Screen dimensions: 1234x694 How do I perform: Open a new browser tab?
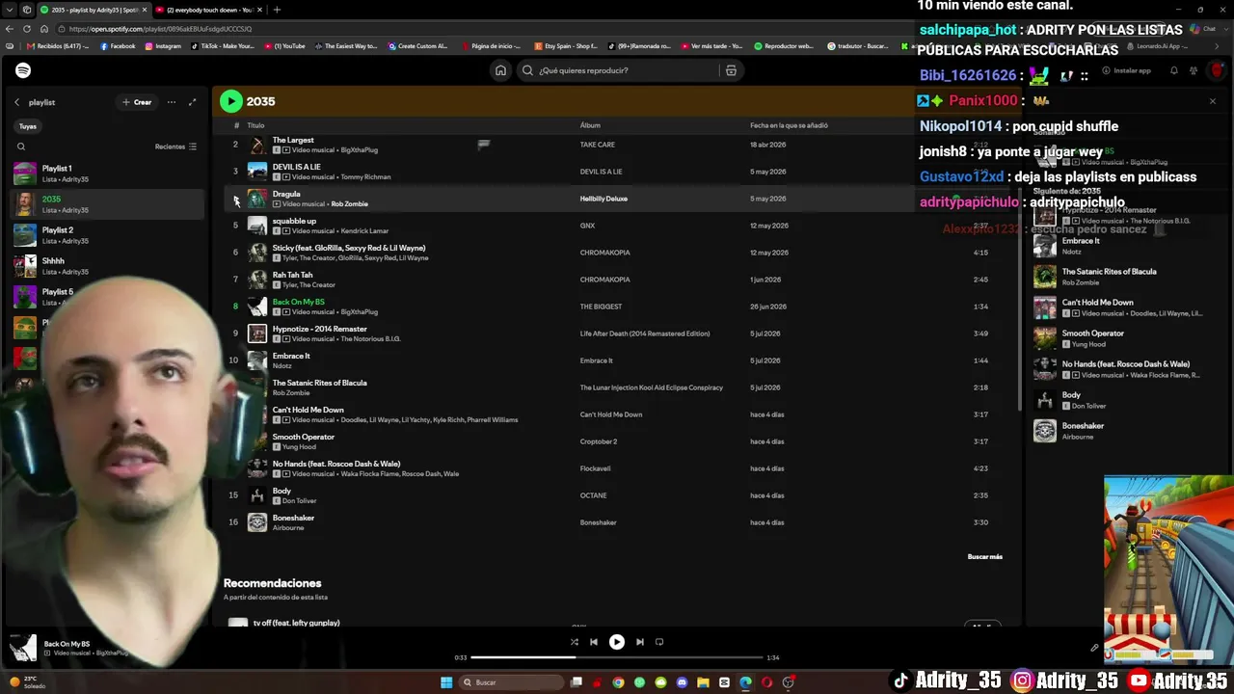click(x=277, y=10)
